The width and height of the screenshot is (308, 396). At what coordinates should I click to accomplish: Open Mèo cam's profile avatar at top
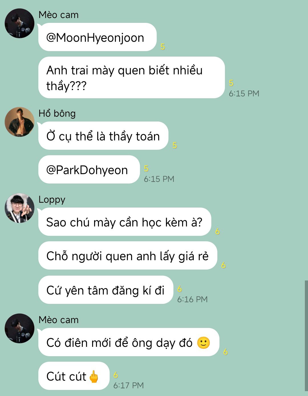(19, 23)
